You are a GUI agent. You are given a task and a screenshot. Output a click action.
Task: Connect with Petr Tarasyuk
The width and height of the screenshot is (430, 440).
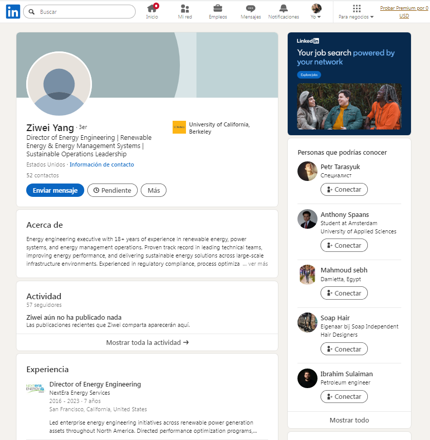344,189
